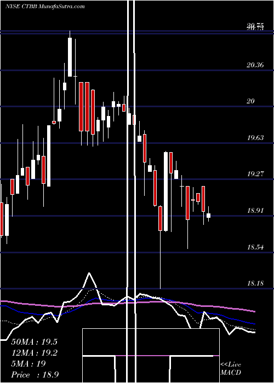Click the 19.63 price level label
Viewport: 274px width, 383px height.
(255, 137)
